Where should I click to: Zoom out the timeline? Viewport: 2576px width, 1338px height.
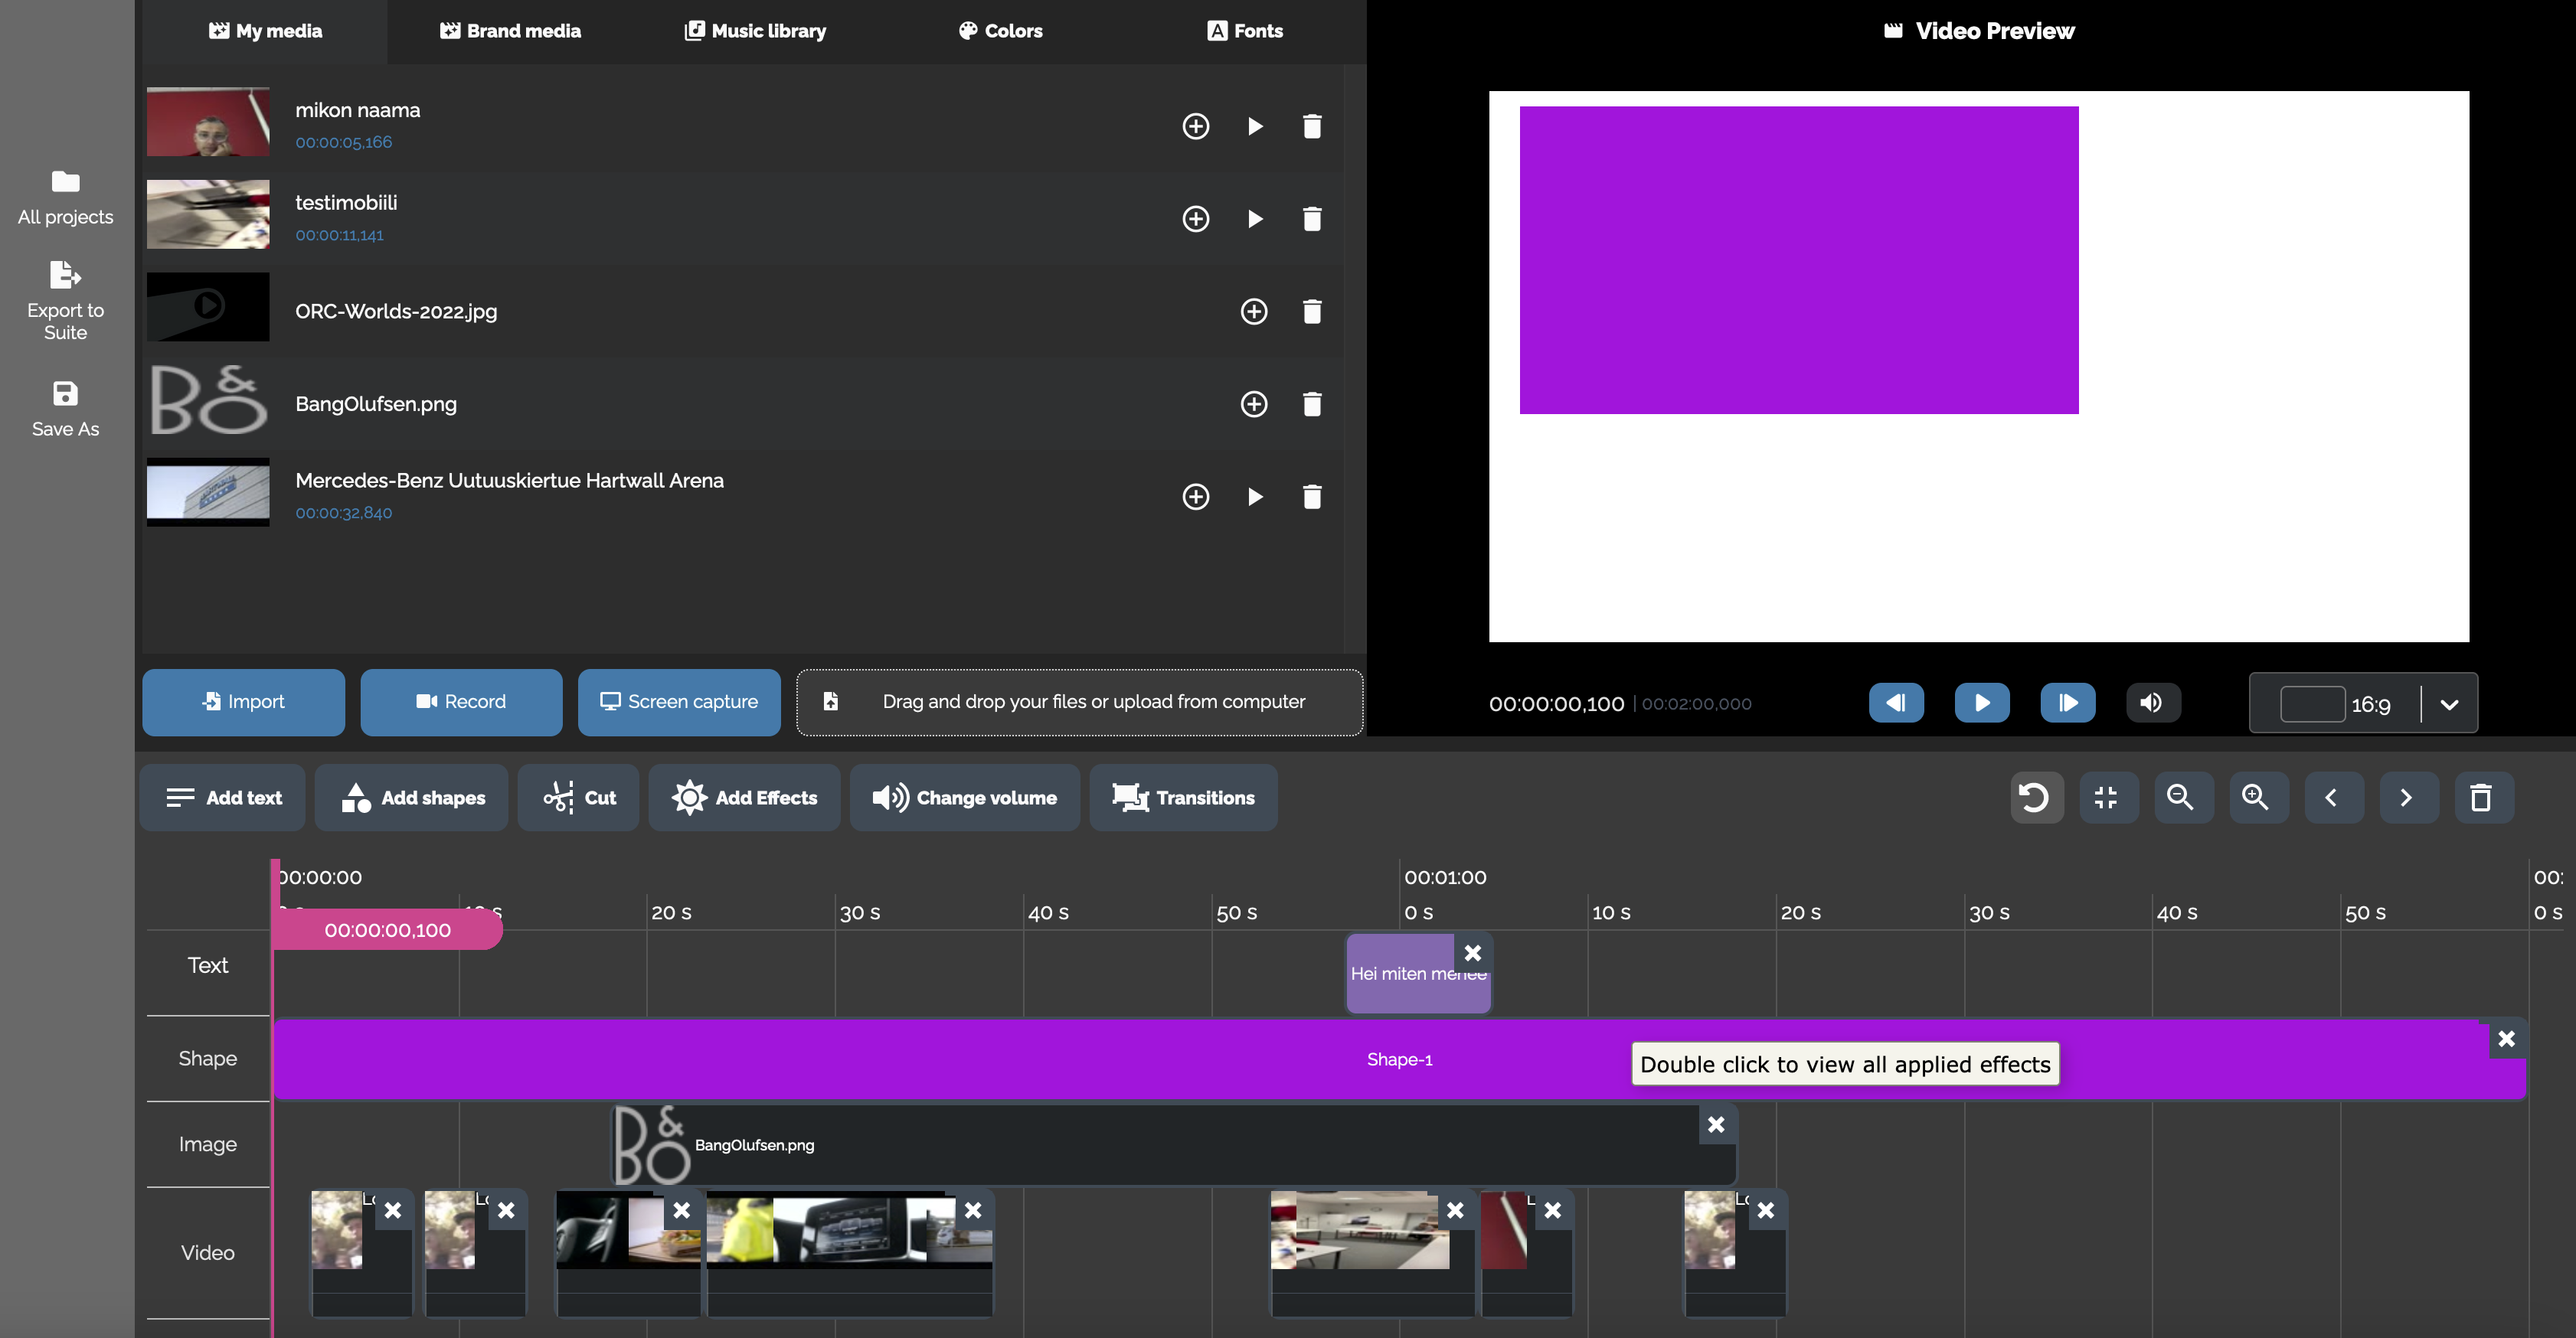click(x=2180, y=798)
